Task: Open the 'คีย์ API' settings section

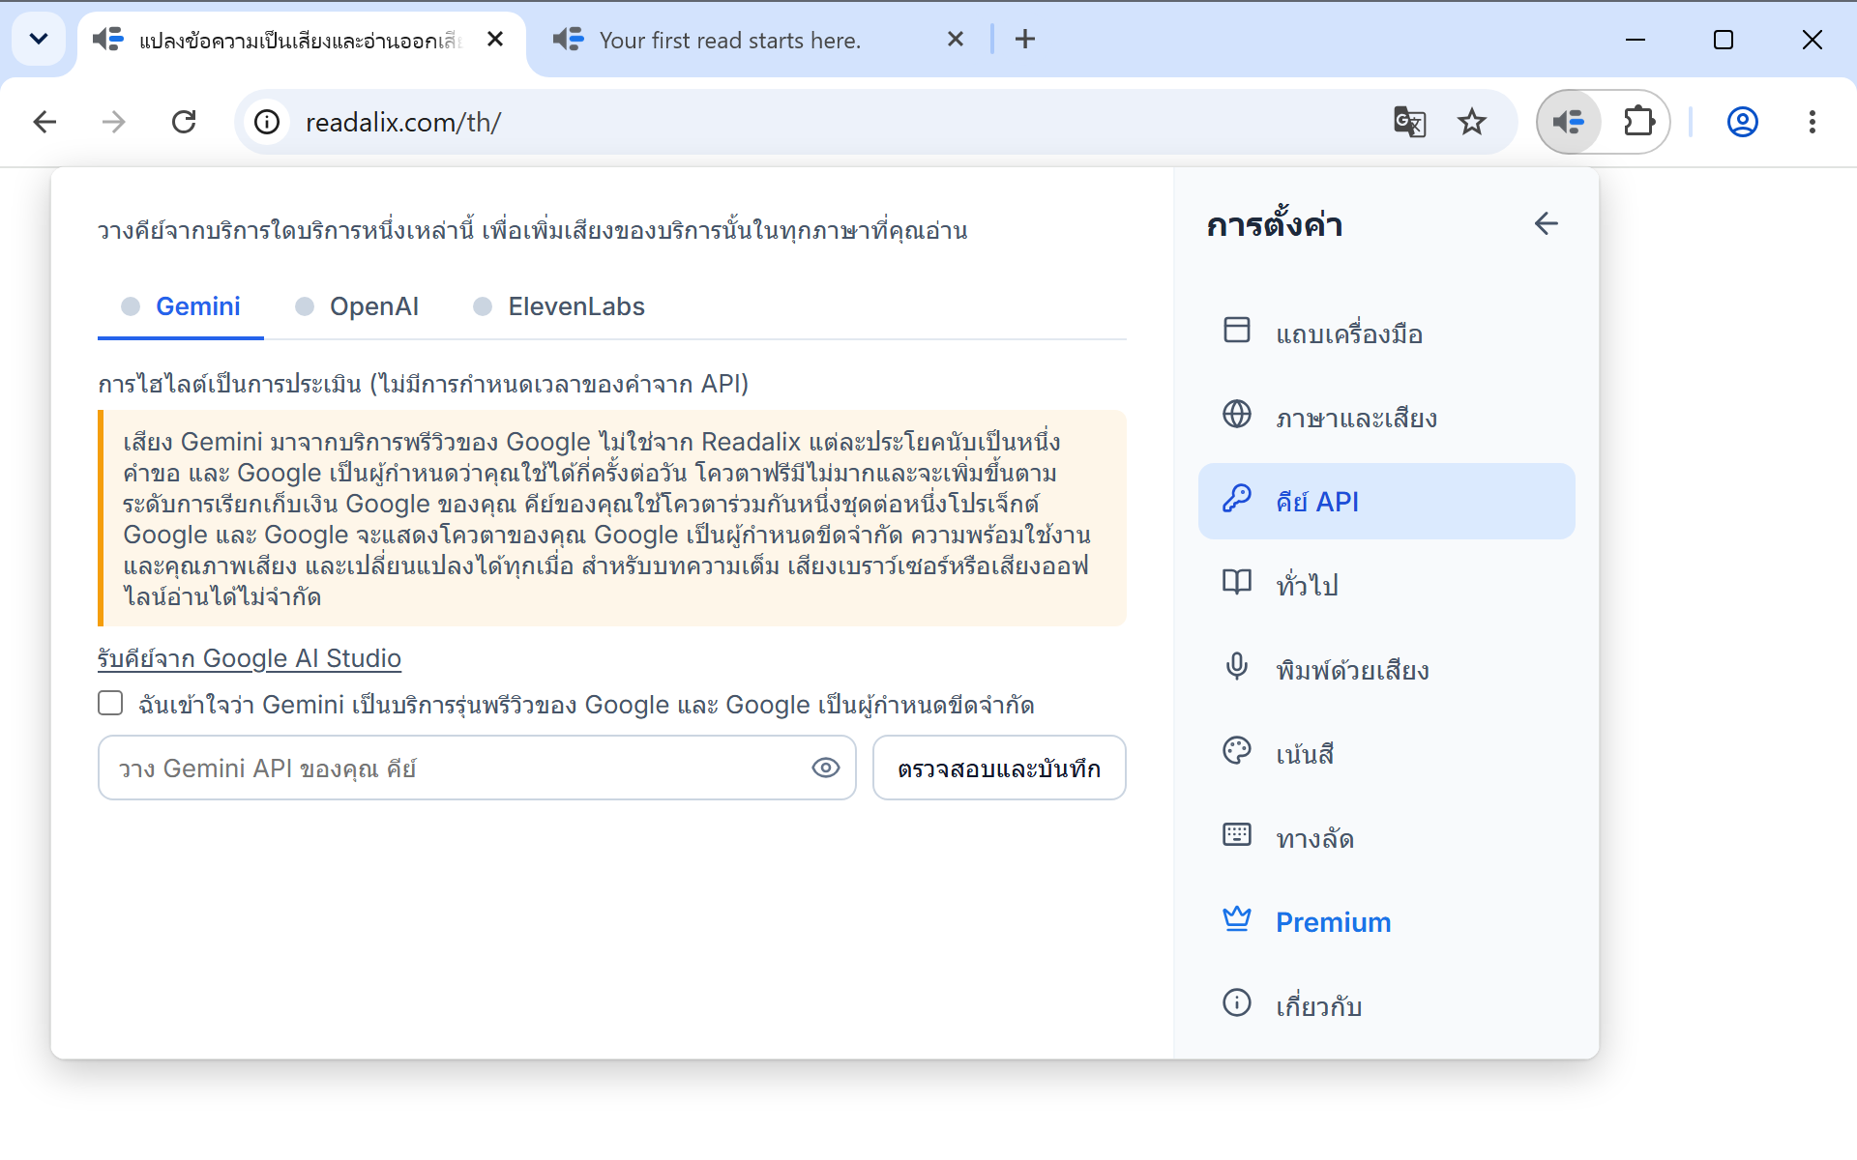Action: 1386,501
